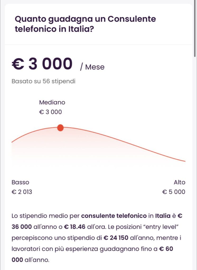
Task: Click the red median marker dot
Action: click(60, 128)
